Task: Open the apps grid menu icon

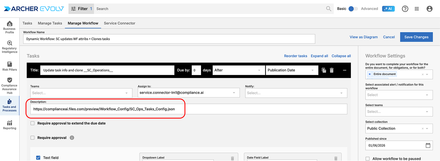Action: coord(417,9)
